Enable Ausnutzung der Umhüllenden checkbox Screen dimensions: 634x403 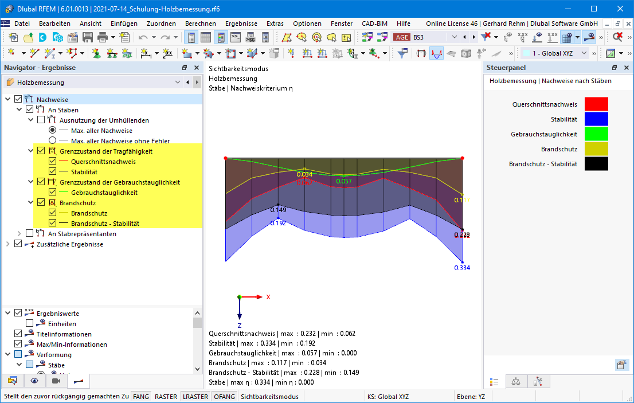point(41,120)
